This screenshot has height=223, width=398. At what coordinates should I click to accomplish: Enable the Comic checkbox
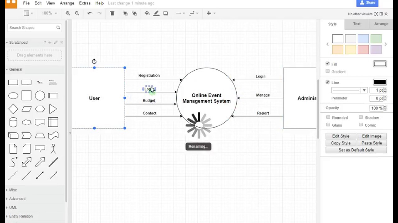[x=361, y=125]
